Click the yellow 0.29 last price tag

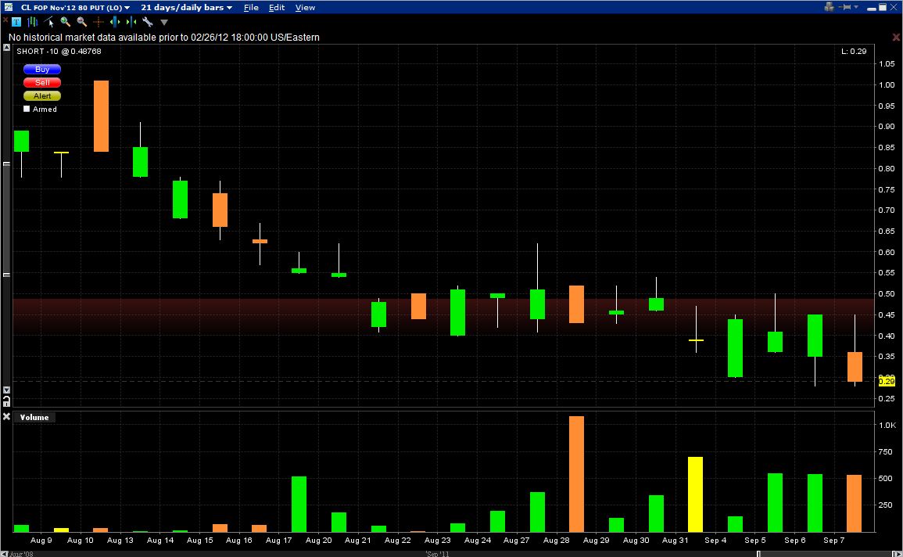pos(887,381)
